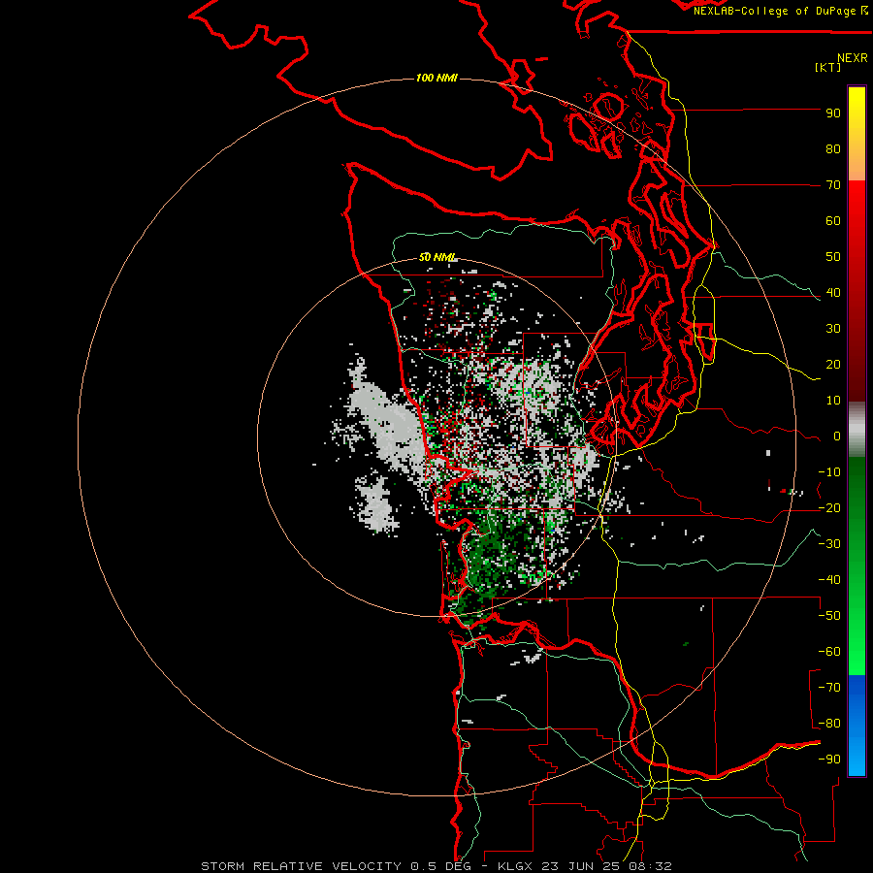Select the positive 50 scale value
873x873 pixels.
tap(833, 257)
